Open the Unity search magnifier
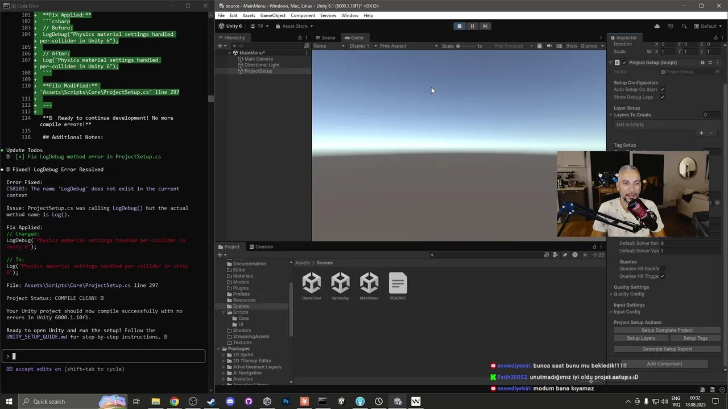728x409 pixels. (684, 26)
